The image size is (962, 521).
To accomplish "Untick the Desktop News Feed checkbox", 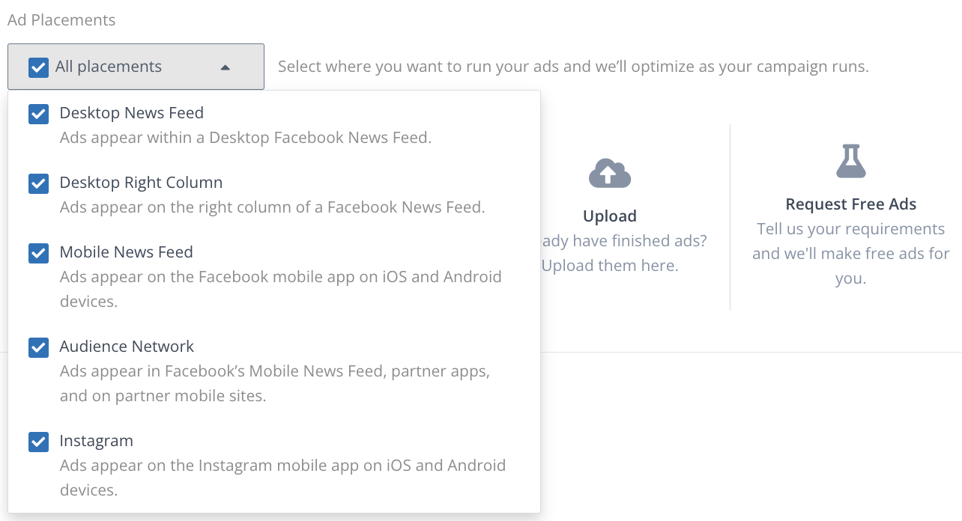I will 38,114.
